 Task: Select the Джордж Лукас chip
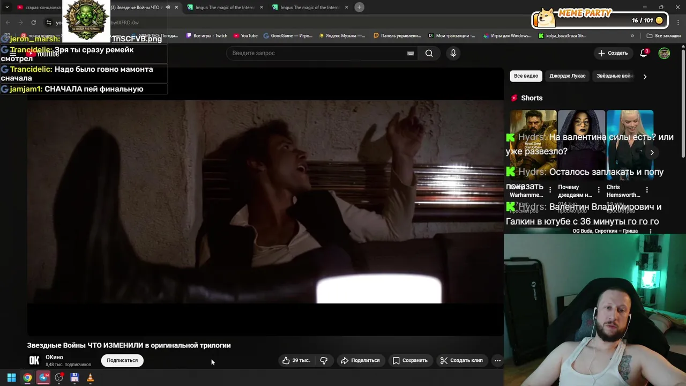pos(567,76)
